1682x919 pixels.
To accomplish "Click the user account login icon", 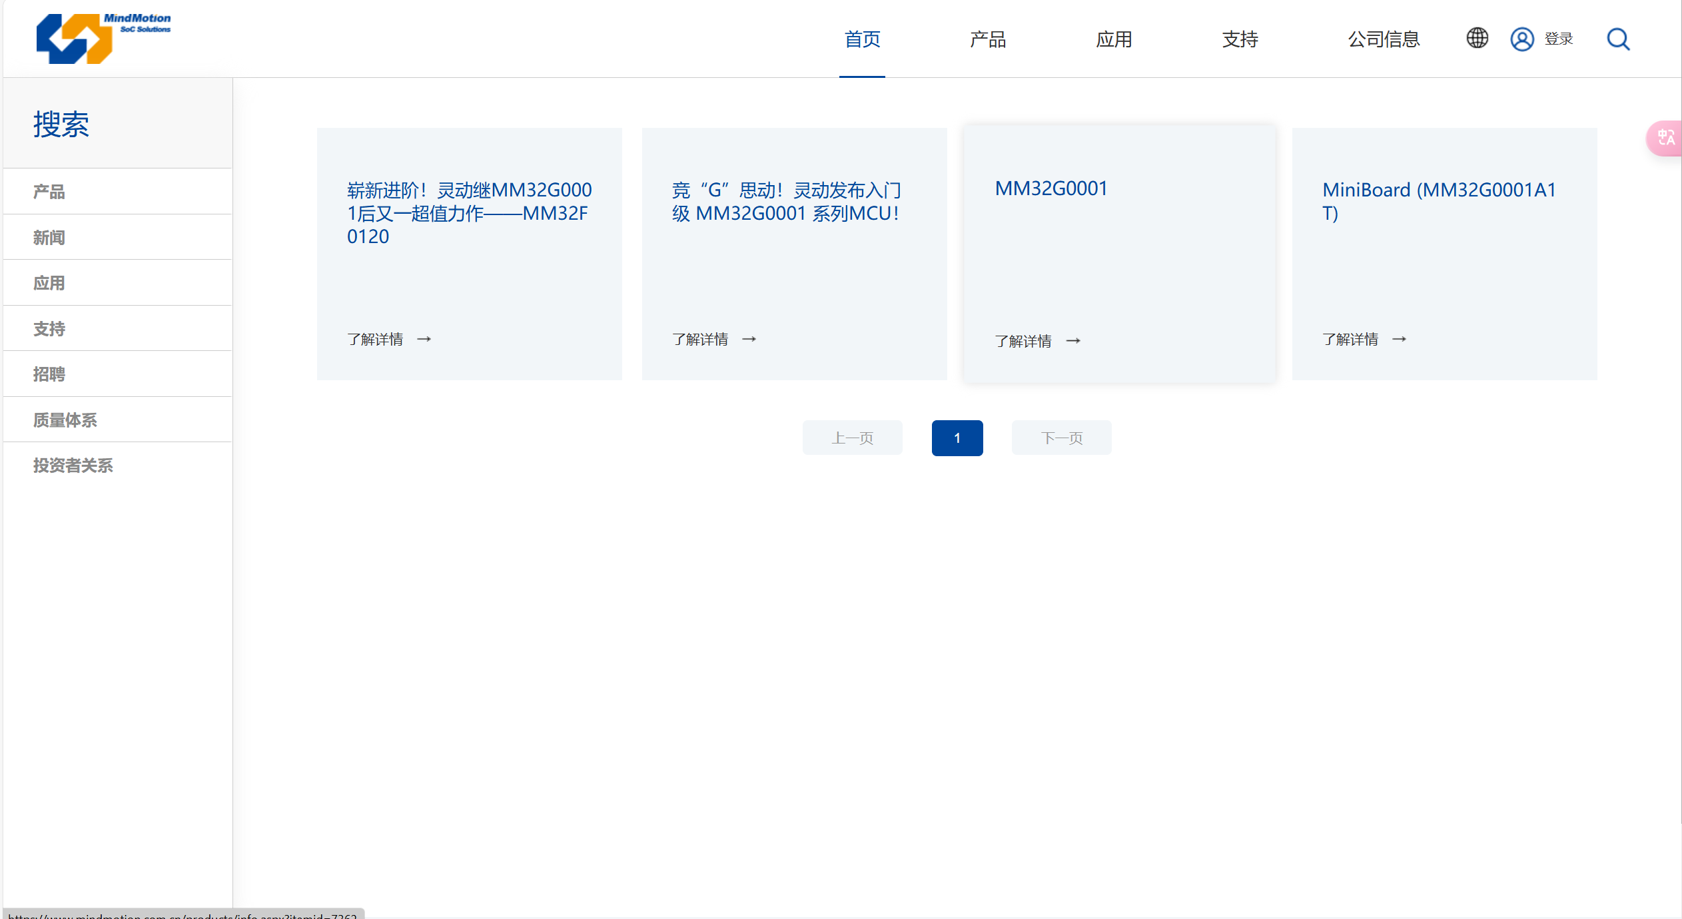I will point(1521,39).
